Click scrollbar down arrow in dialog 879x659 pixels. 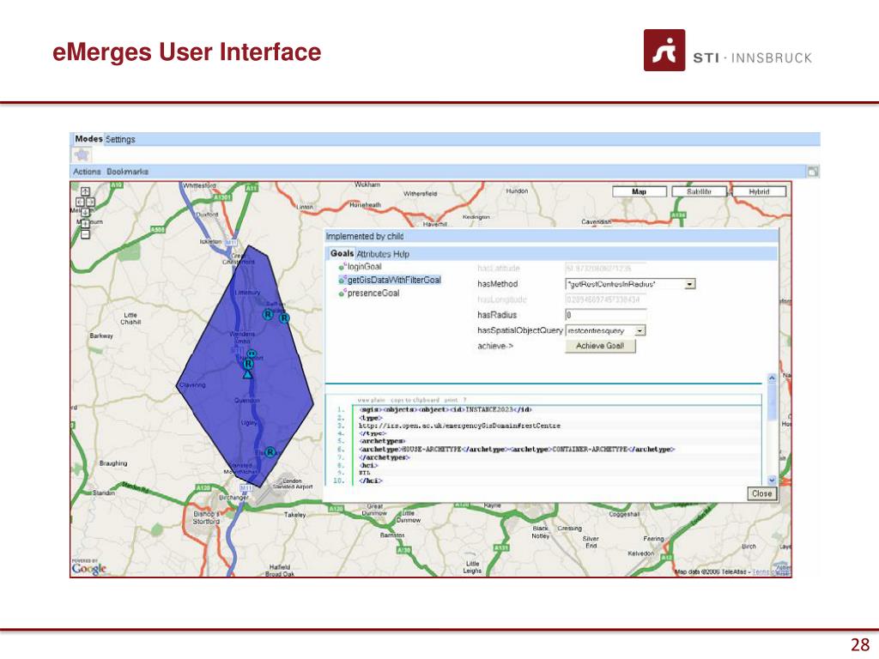(x=772, y=481)
